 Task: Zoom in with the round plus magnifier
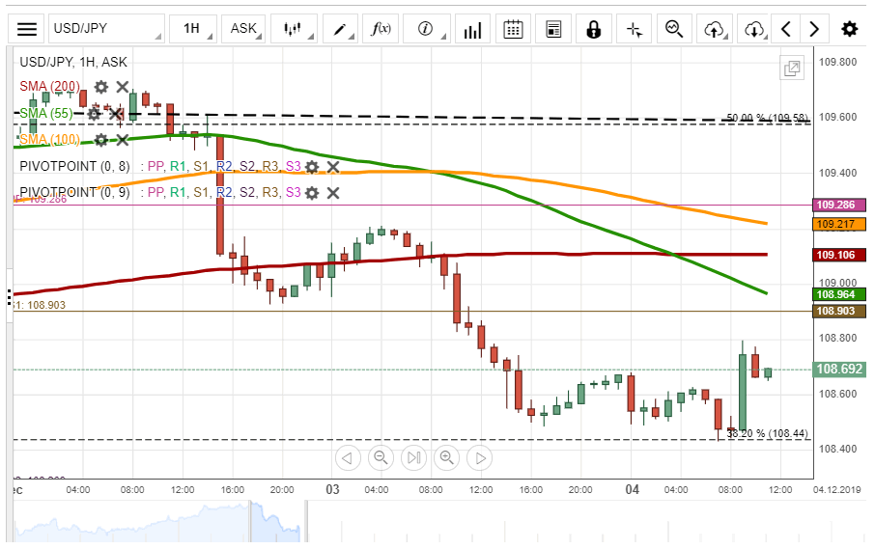coord(446,458)
